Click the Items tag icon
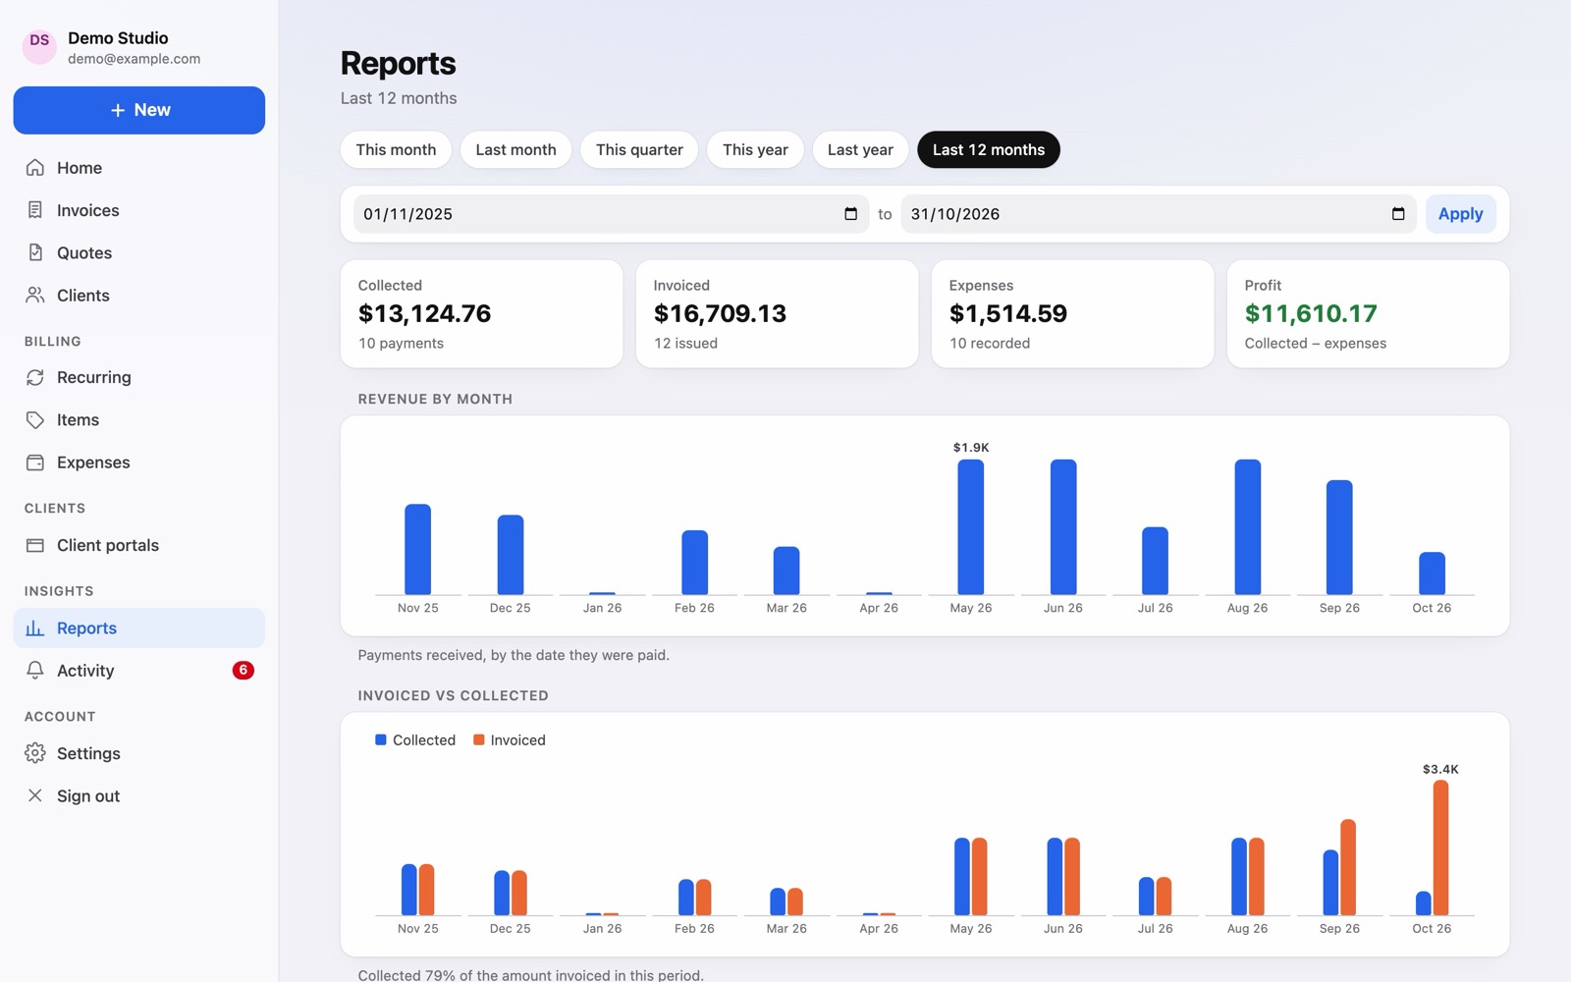The width and height of the screenshot is (1571, 982). point(35,420)
